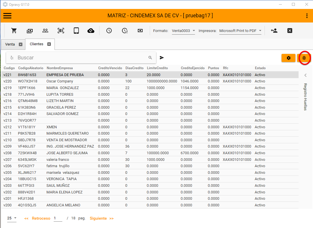Go to the Siguiente page link
The image size is (313, 228).
coord(98,218)
